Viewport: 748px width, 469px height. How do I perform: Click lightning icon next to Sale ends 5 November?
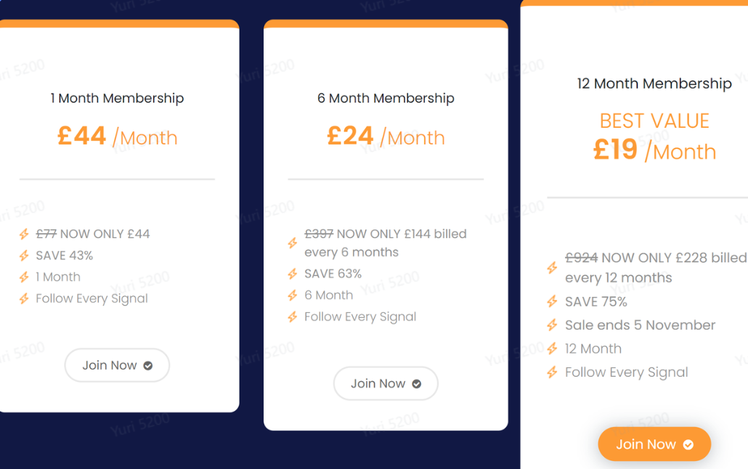552,325
